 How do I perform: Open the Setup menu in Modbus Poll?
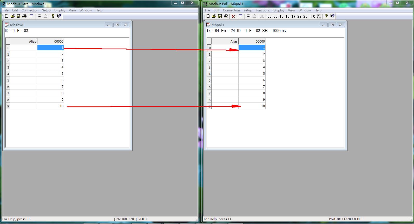tap(247, 10)
